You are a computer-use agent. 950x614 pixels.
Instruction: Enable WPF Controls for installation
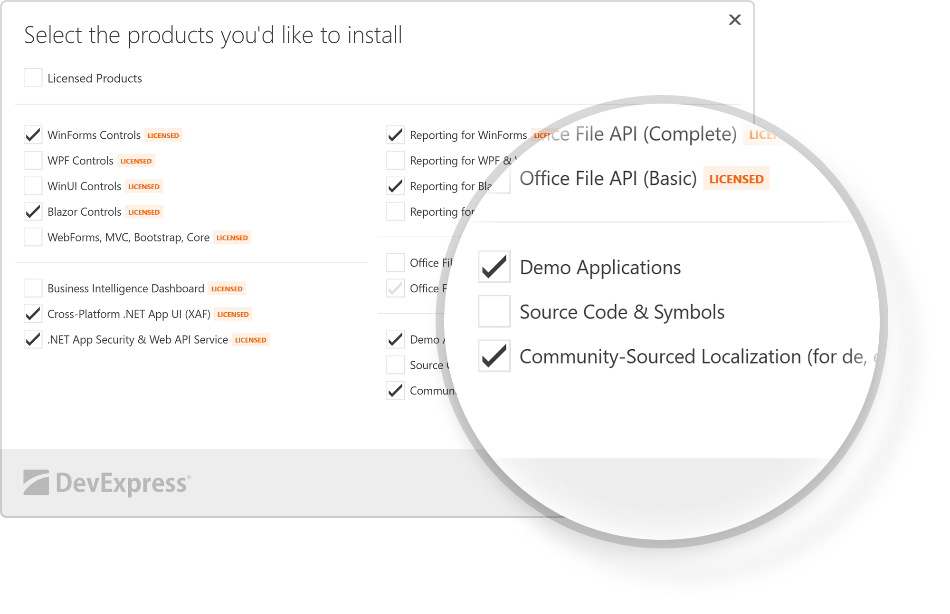[32, 160]
